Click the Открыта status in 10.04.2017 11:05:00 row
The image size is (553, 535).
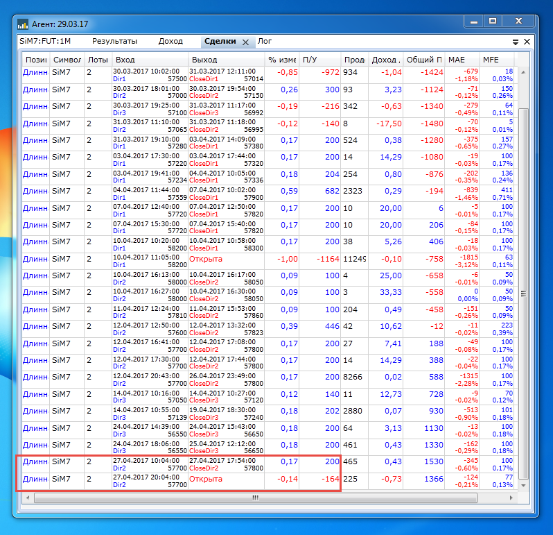206,259
